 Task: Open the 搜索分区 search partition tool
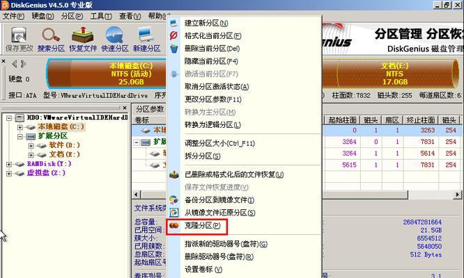51,39
